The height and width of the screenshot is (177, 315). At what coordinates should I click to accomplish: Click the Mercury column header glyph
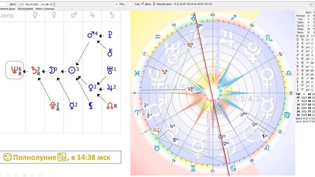(35, 15)
